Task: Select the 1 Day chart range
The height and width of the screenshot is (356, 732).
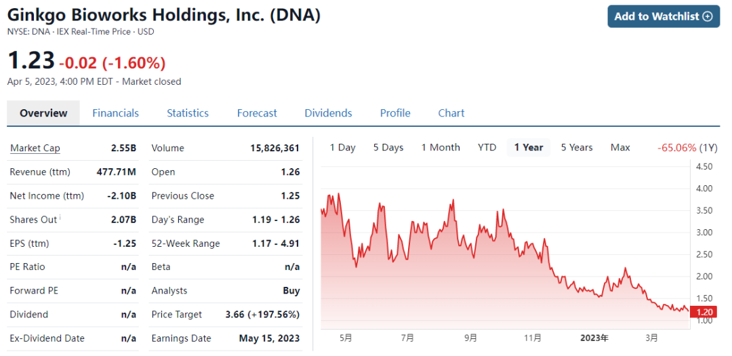Action: [x=342, y=148]
